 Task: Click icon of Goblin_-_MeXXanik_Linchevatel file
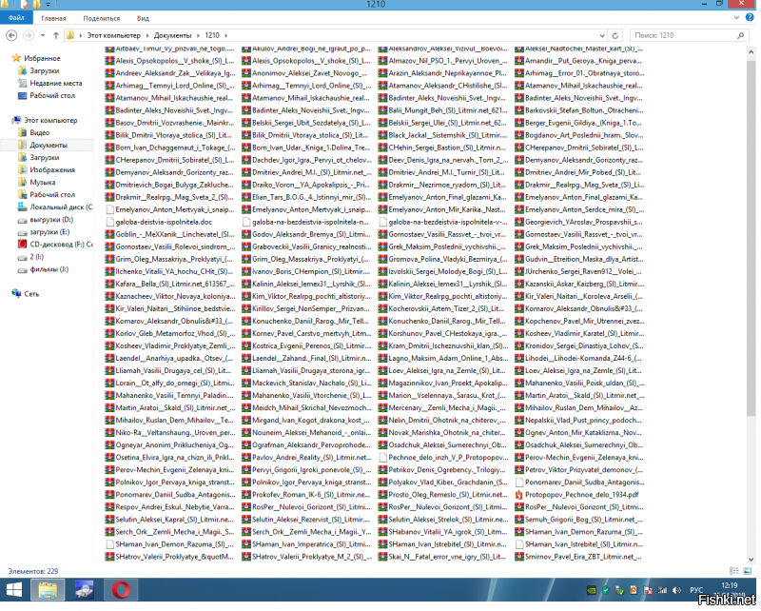(109, 234)
